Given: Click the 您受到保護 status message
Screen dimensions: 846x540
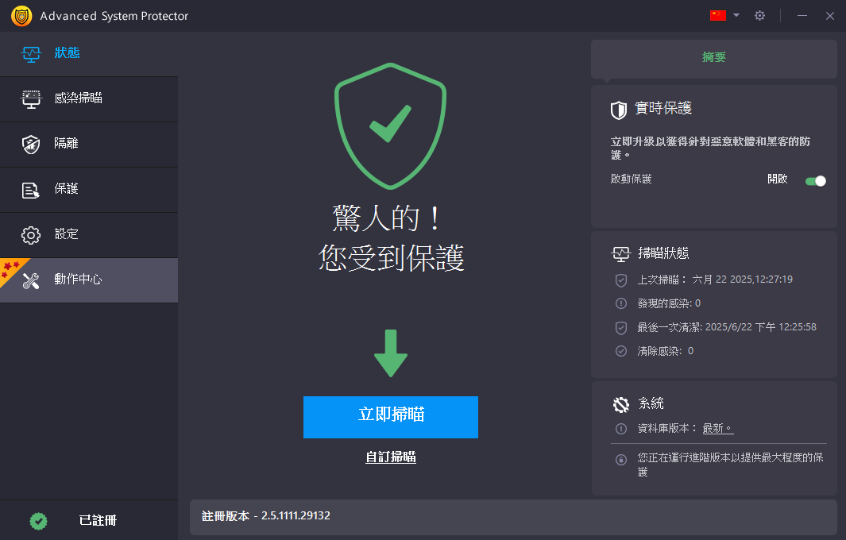Looking at the screenshot, I should (391, 258).
